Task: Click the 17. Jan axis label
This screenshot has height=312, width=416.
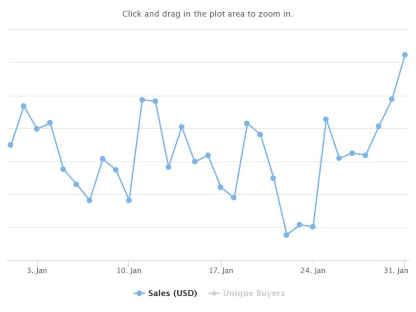Action: [221, 270]
